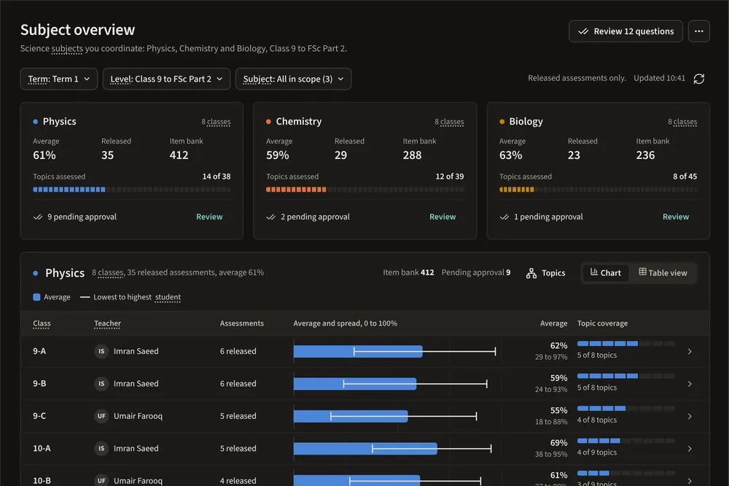Click Review link in the Chemistry card
Viewport: 729px width, 486px height.
point(443,216)
